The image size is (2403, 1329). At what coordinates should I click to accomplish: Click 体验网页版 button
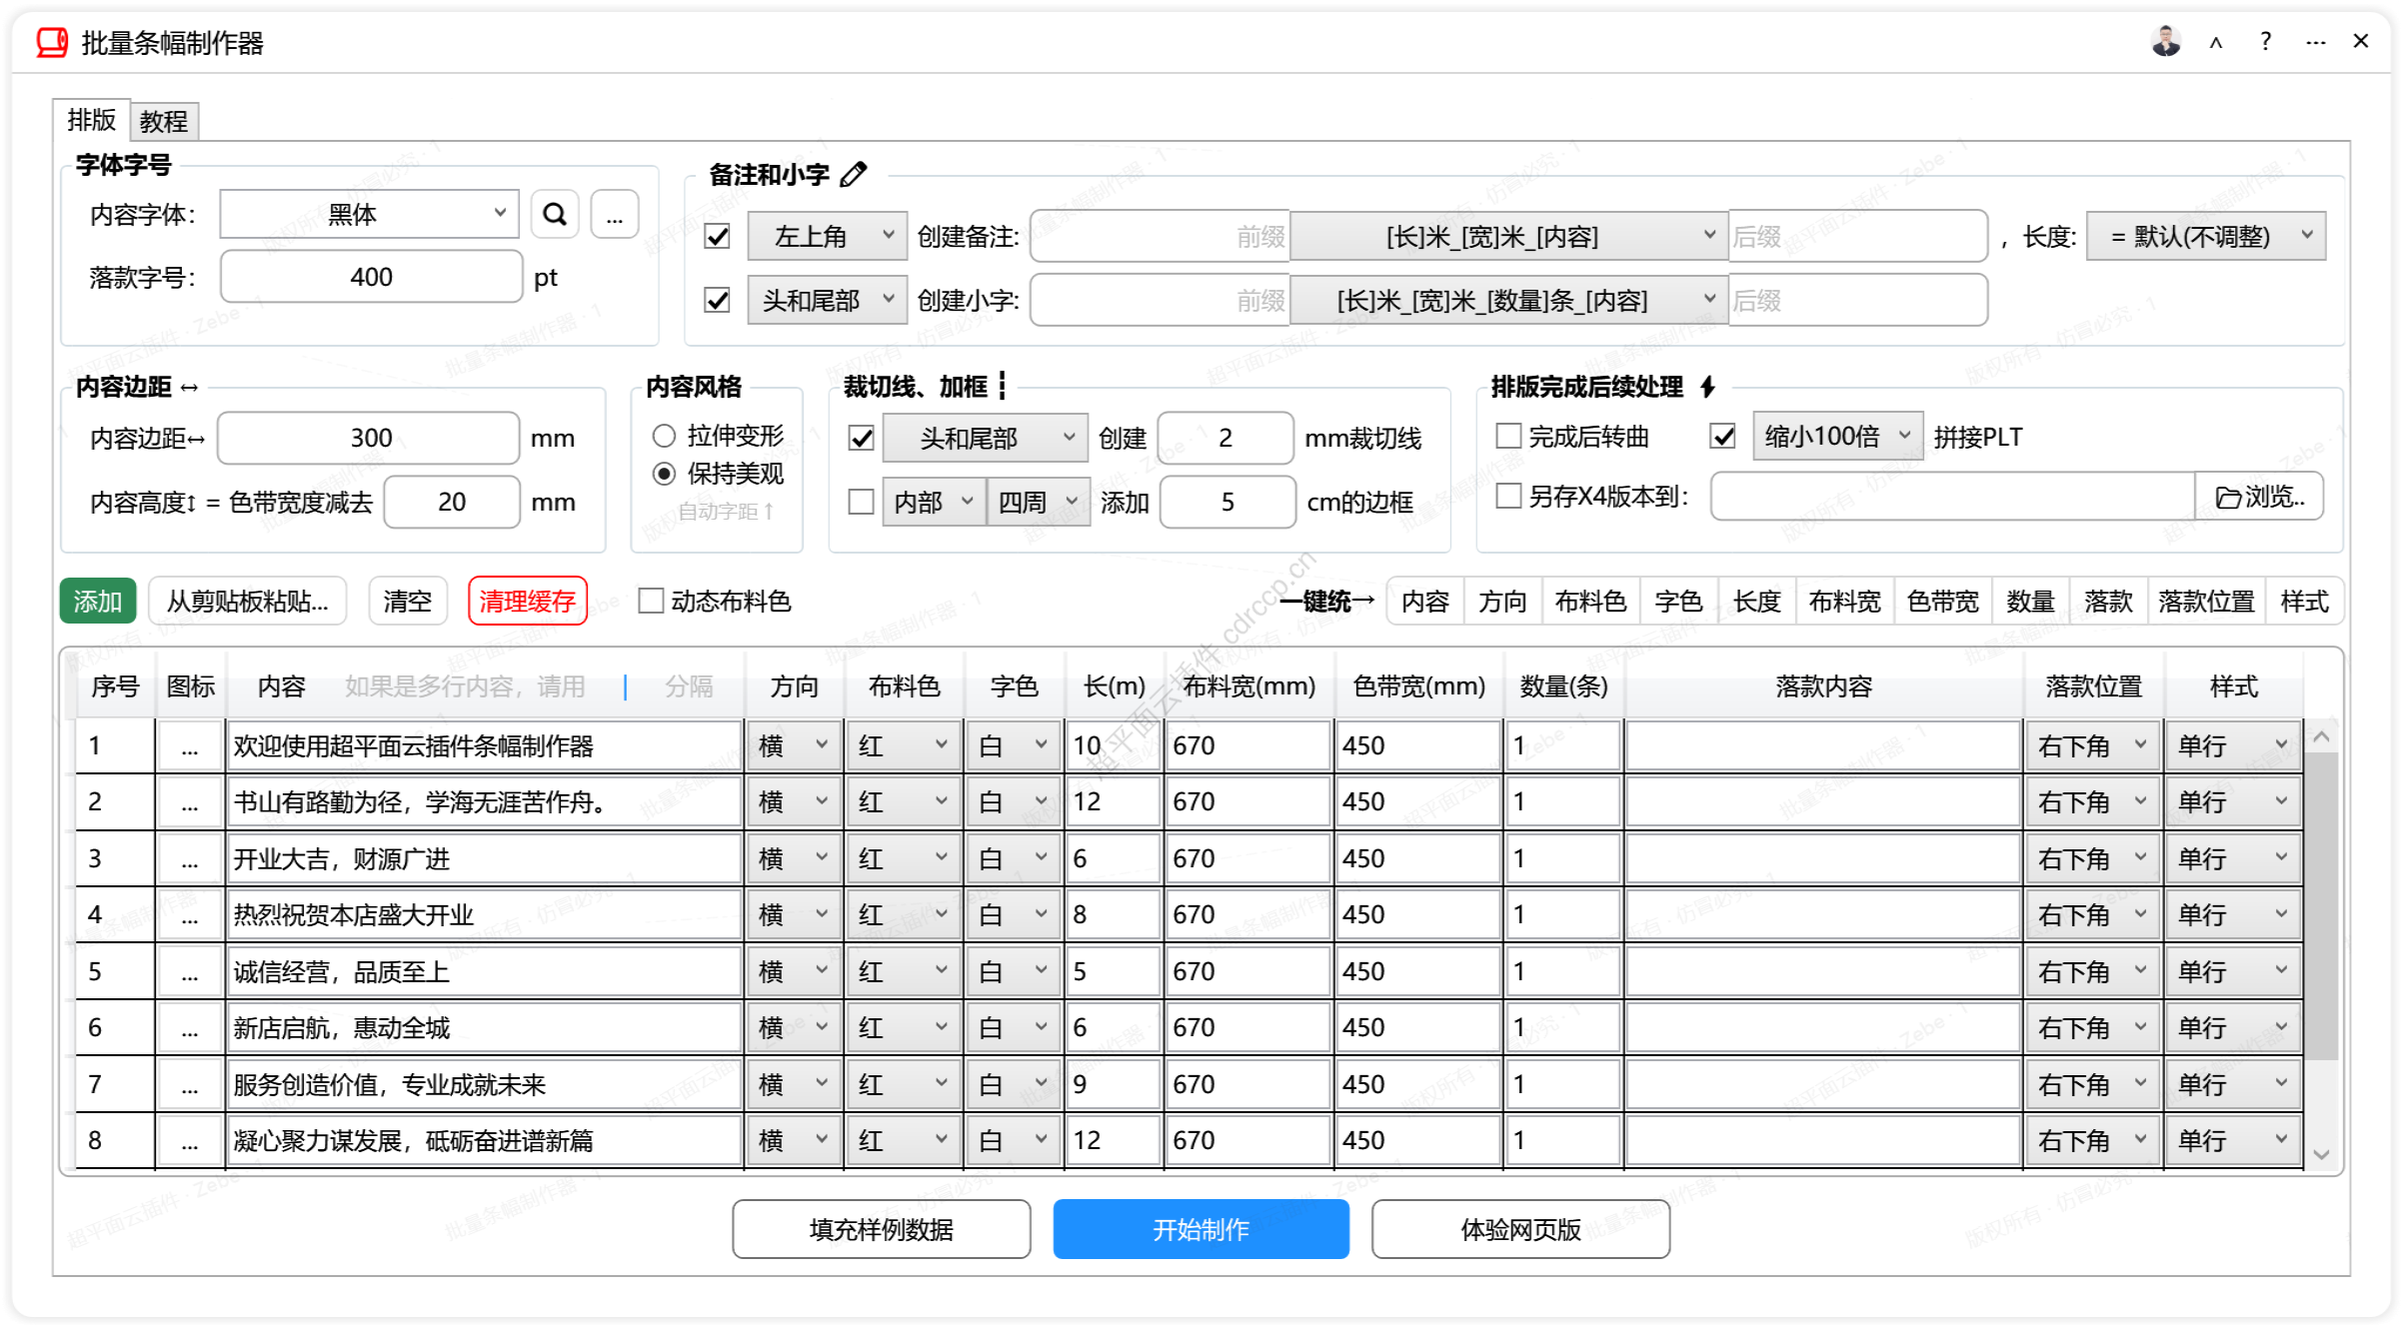click(1521, 1230)
